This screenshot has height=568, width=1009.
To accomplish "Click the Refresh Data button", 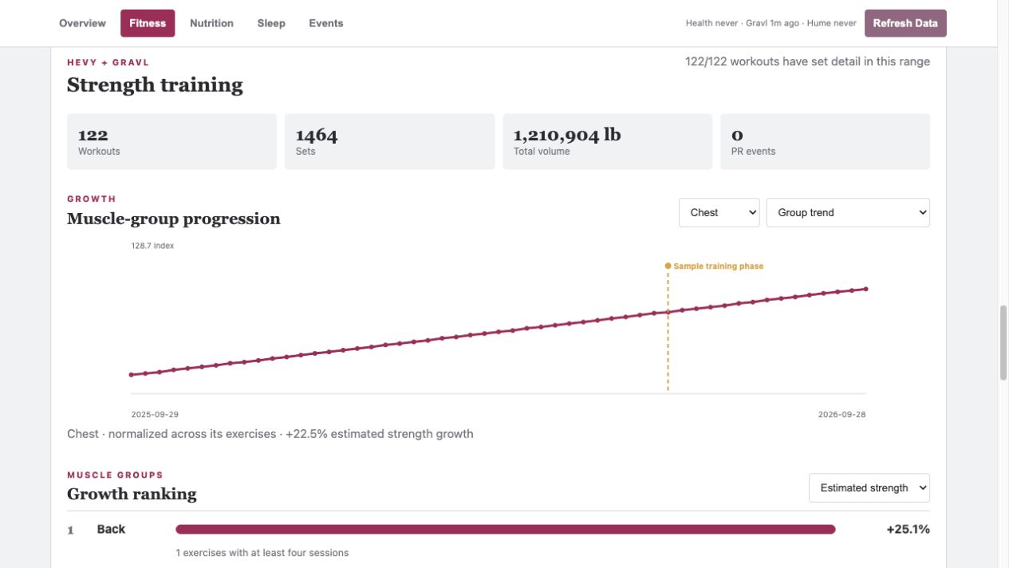I will (905, 23).
